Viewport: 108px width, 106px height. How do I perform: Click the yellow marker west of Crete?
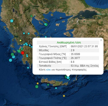38,83
